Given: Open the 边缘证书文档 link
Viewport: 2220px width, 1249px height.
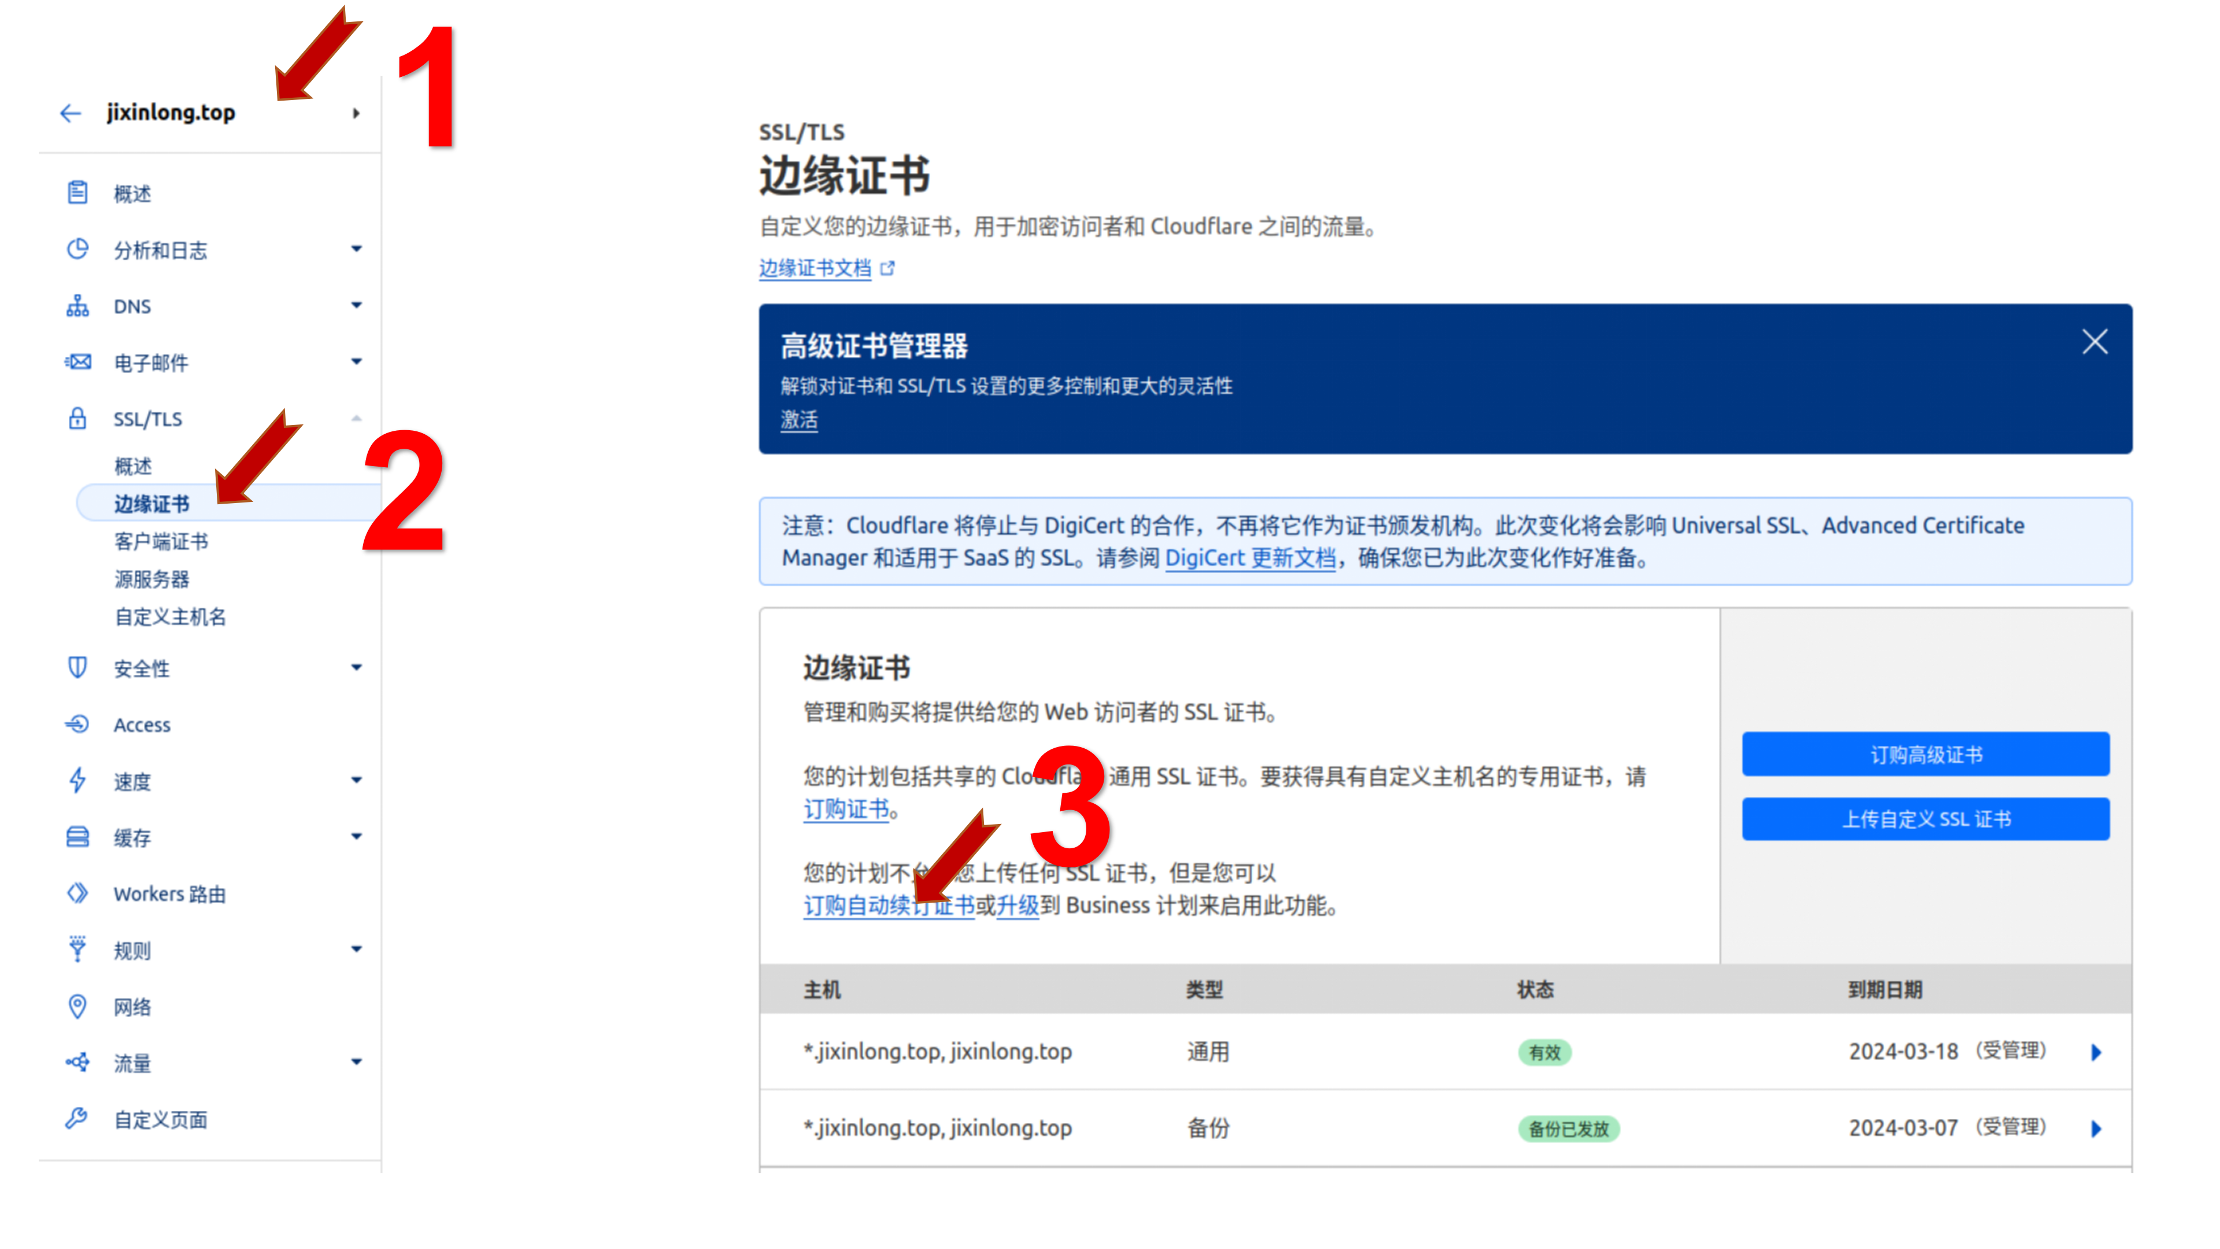Looking at the screenshot, I should pos(815,268).
